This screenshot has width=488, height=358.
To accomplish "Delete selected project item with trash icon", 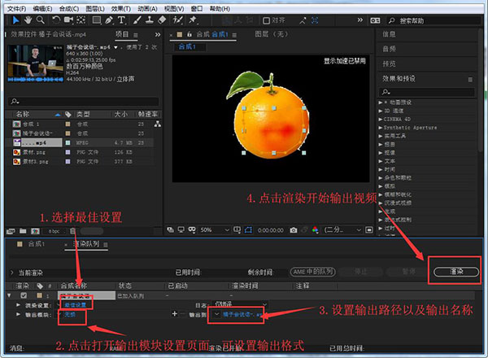I will (x=72, y=231).
